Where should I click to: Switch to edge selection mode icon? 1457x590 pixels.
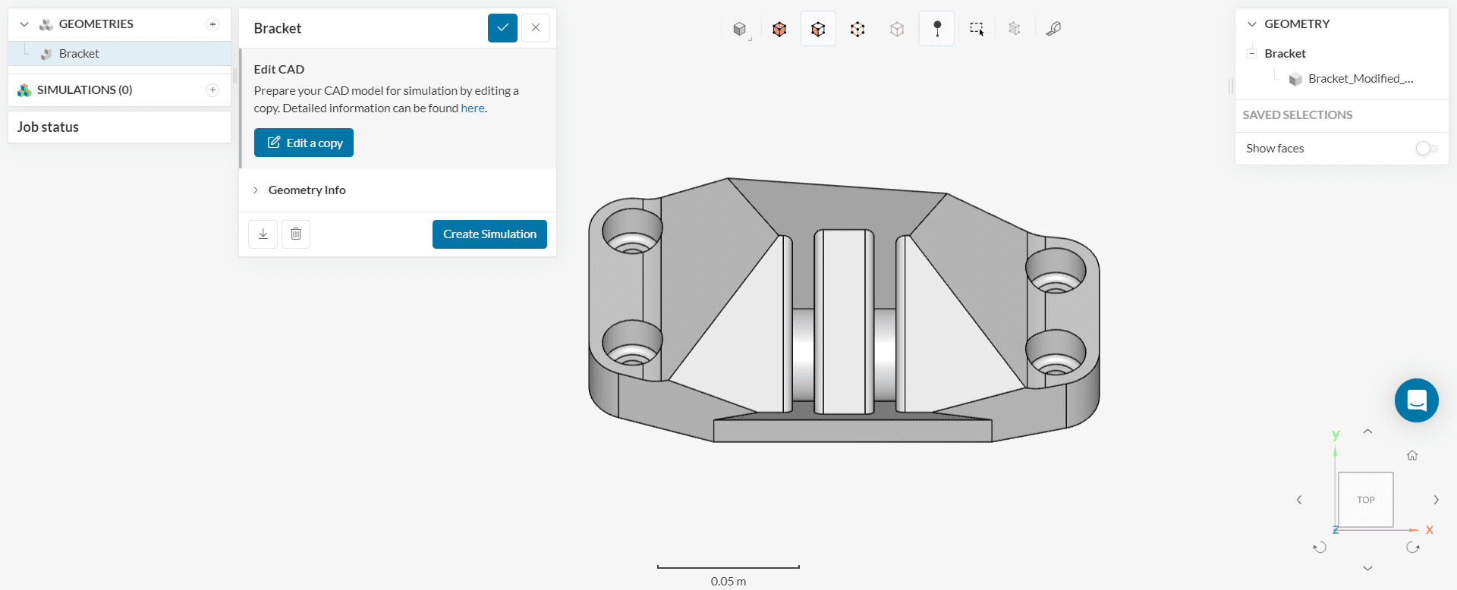[x=858, y=29]
